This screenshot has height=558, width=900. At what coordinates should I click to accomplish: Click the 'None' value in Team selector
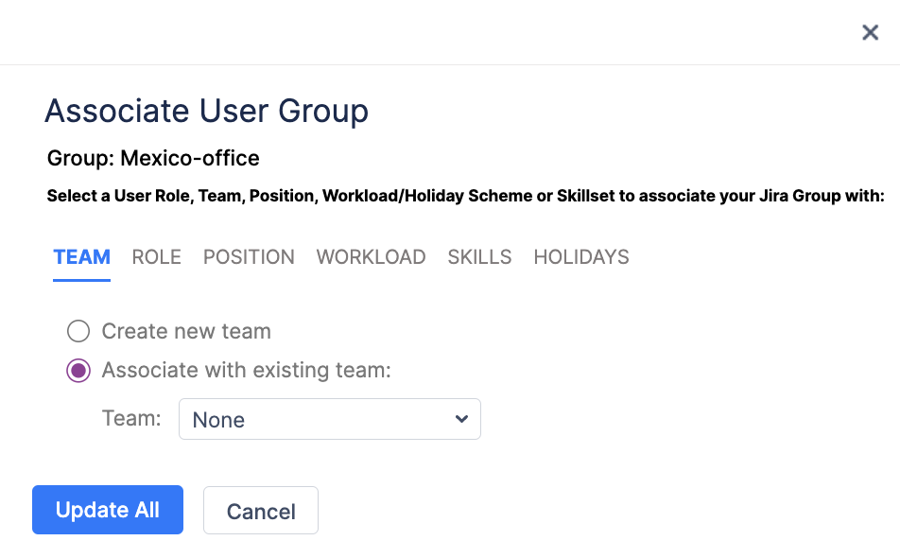[218, 420]
